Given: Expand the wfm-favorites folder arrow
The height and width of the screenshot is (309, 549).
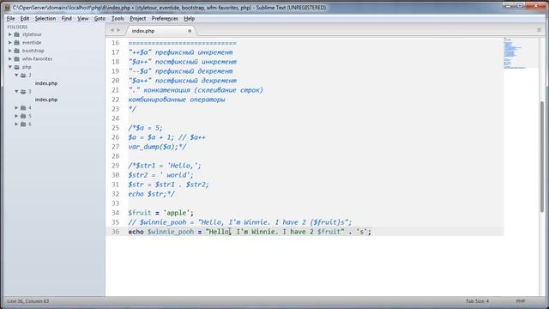Looking at the screenshot, I should click(10, 59).
